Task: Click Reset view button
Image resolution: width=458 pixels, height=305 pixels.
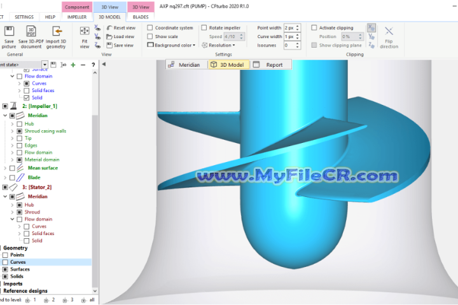Action: tap(121, 28)
